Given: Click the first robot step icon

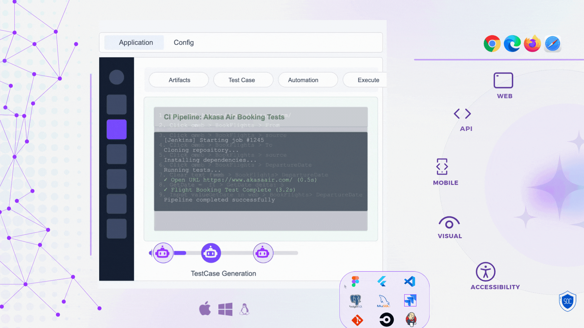Looking at the screenshot, I should pyautogui.click(x=163, y=253).
